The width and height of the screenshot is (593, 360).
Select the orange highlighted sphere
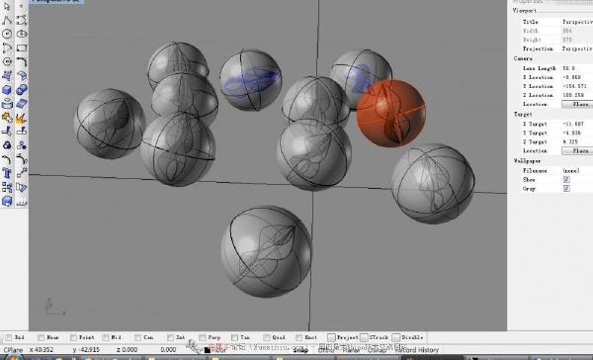click(x=391, y=113)
